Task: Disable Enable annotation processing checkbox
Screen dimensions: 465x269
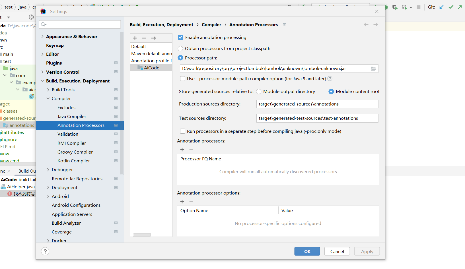Action: (180, 37)
